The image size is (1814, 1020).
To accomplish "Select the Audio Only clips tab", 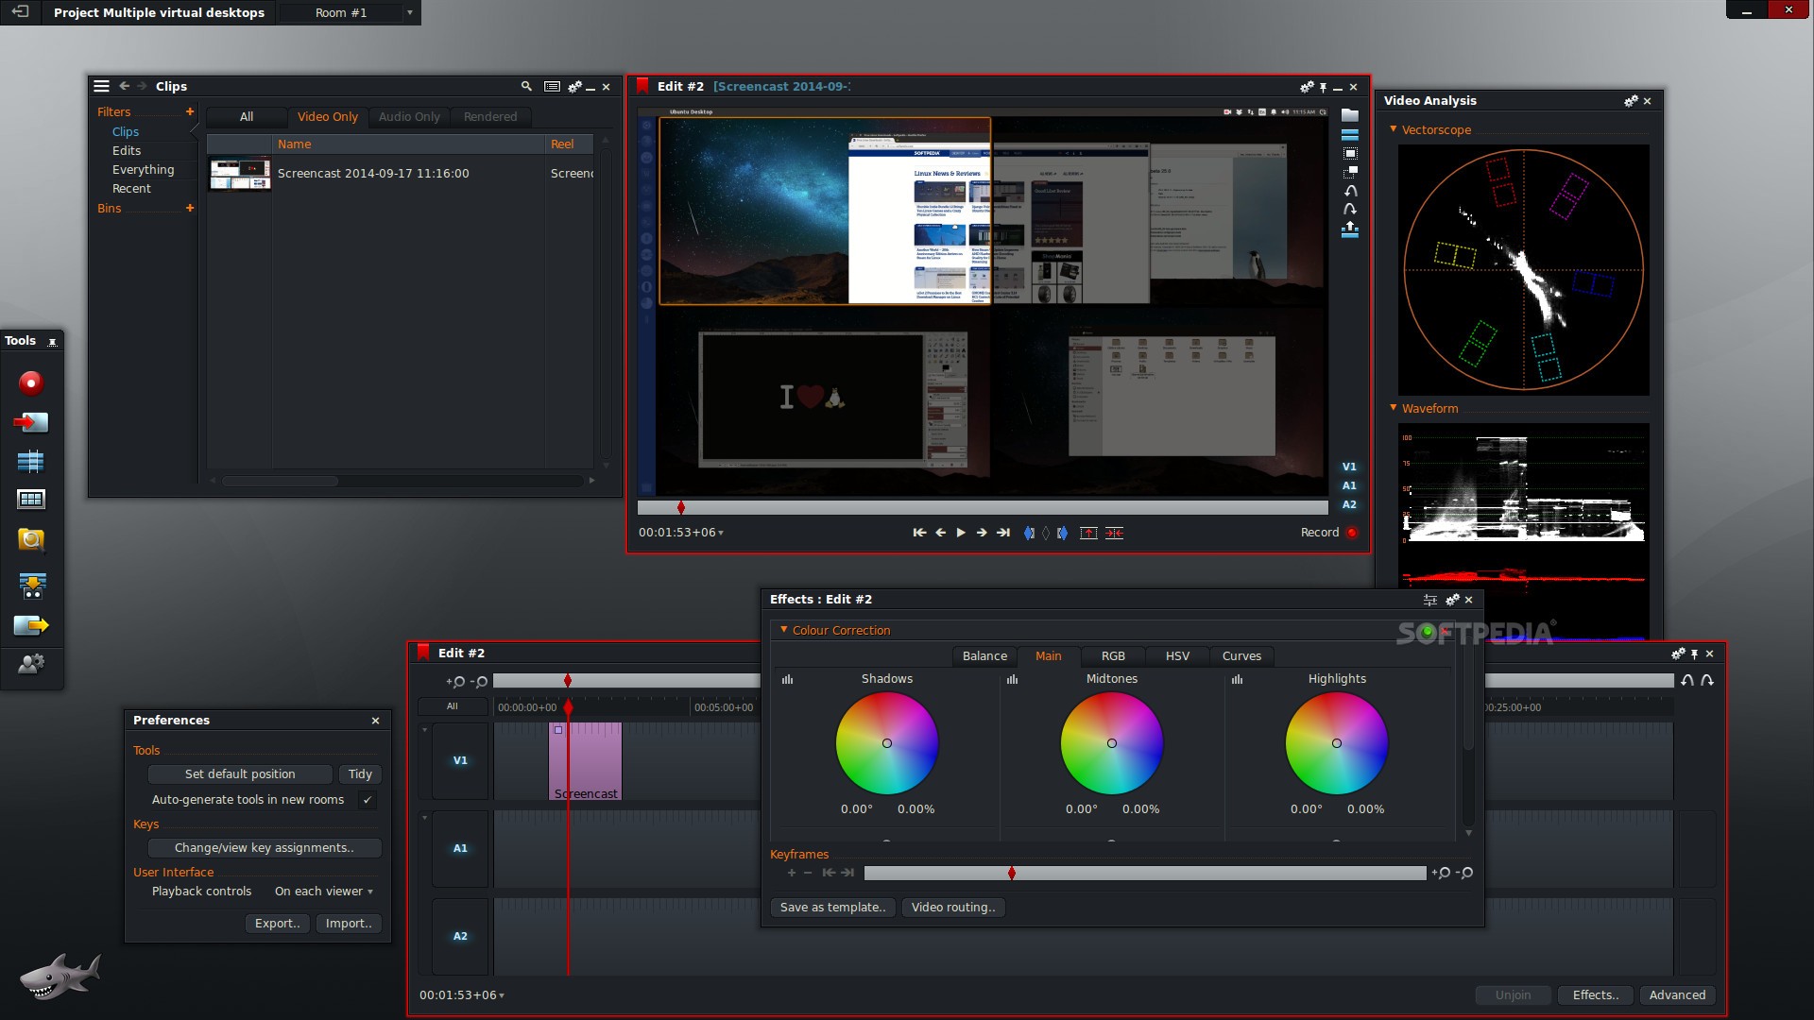I will (x=409, y=117).
